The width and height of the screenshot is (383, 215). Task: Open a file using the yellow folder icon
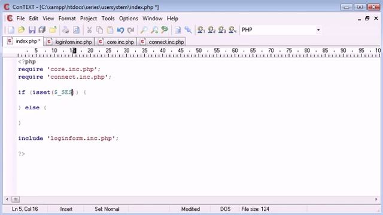[22, 30]
